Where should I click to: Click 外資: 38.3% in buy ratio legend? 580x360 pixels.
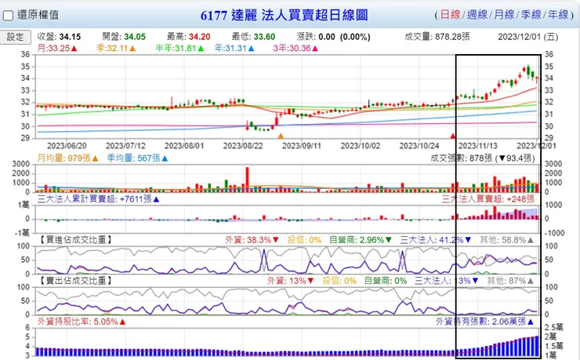click(252, 240)
